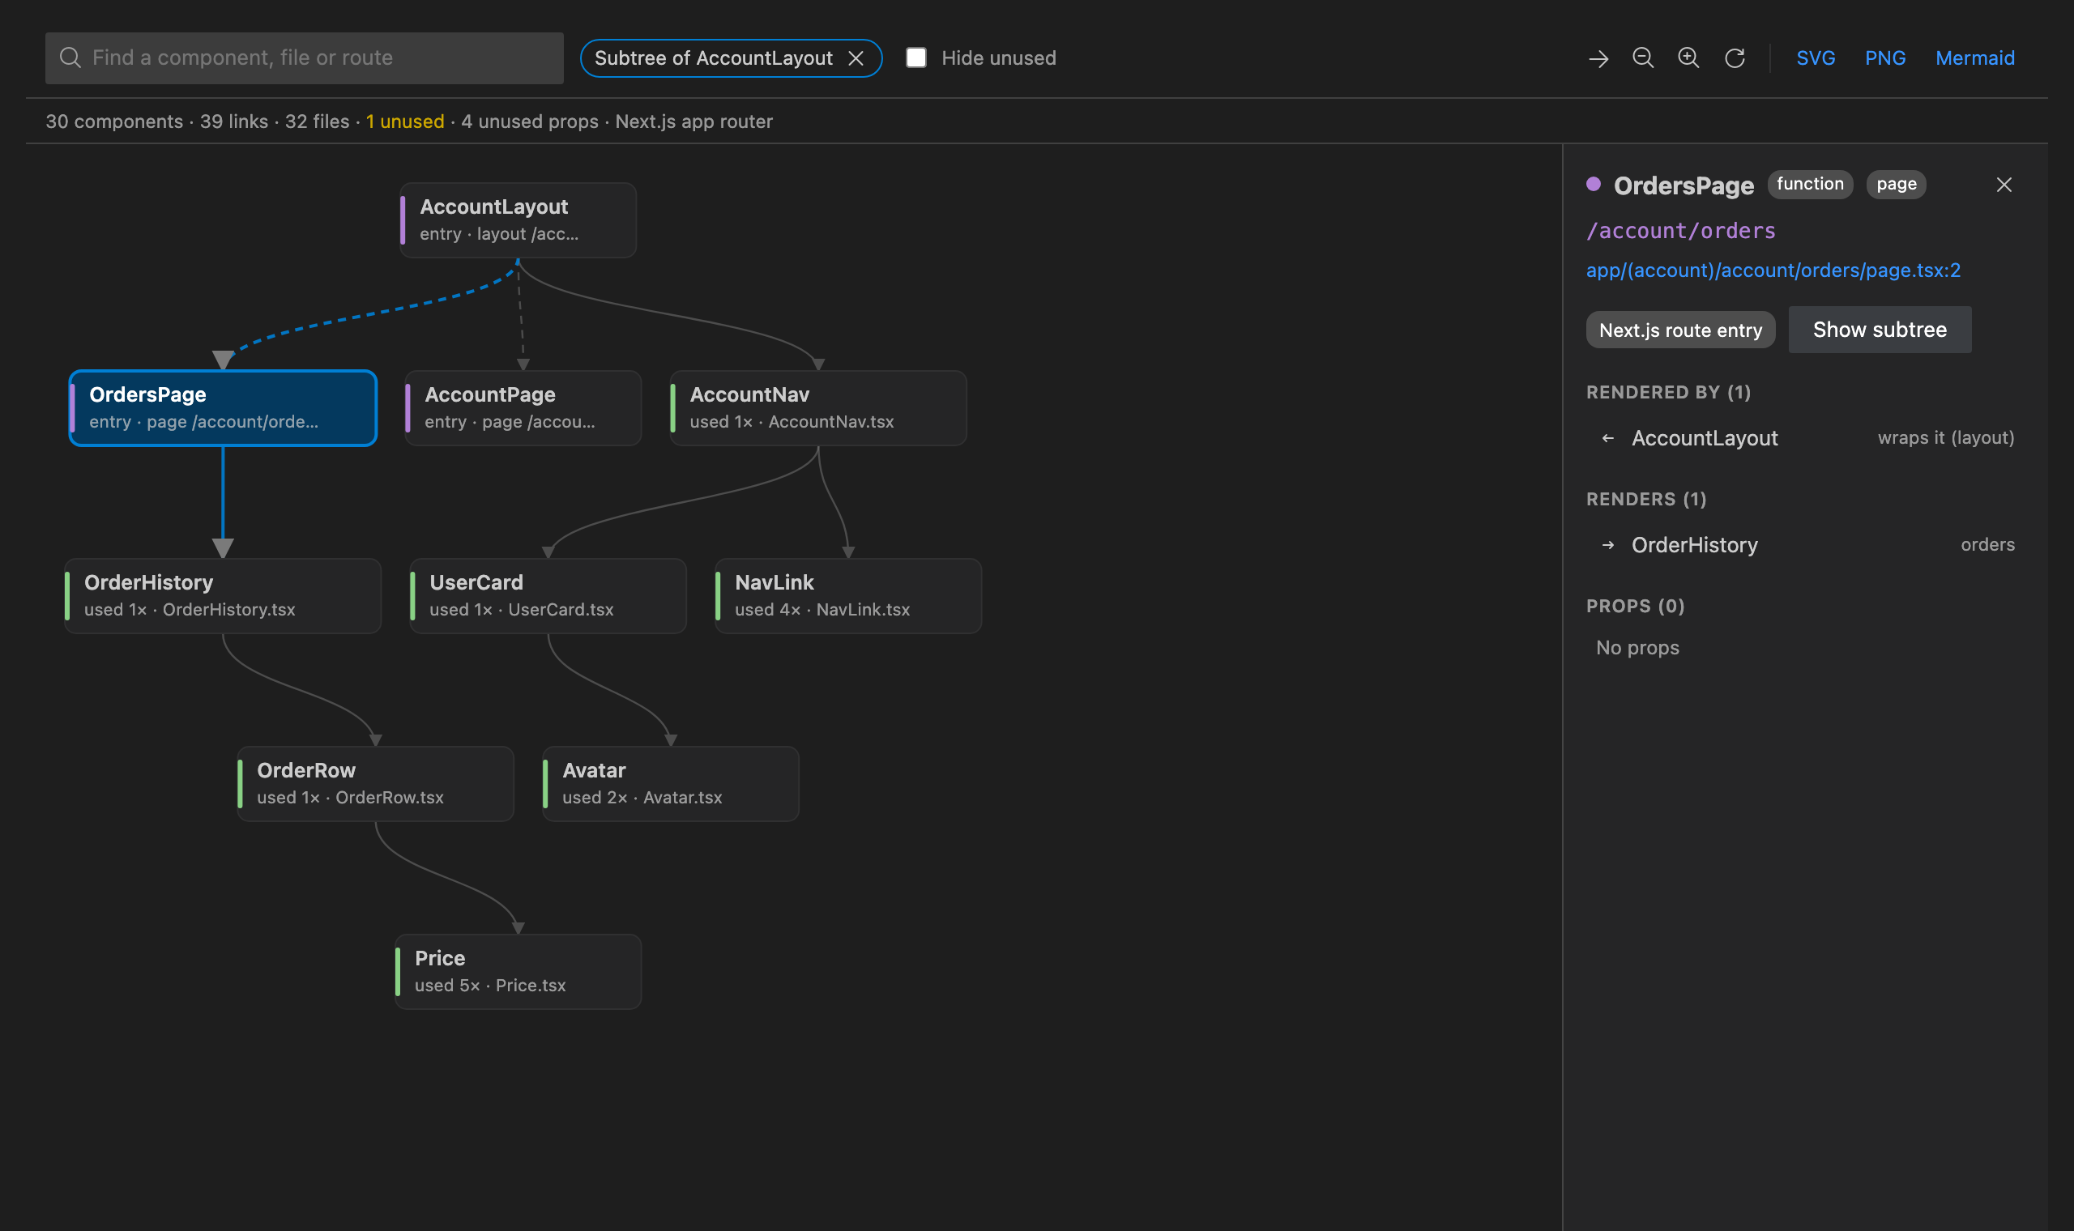Select the AccountLayout graph node
This screenshot has height=1231, width=2074.
(x=518, y=219)
